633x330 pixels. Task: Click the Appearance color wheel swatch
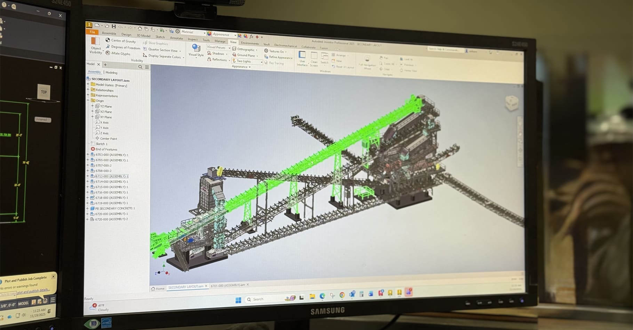point(209,34)
